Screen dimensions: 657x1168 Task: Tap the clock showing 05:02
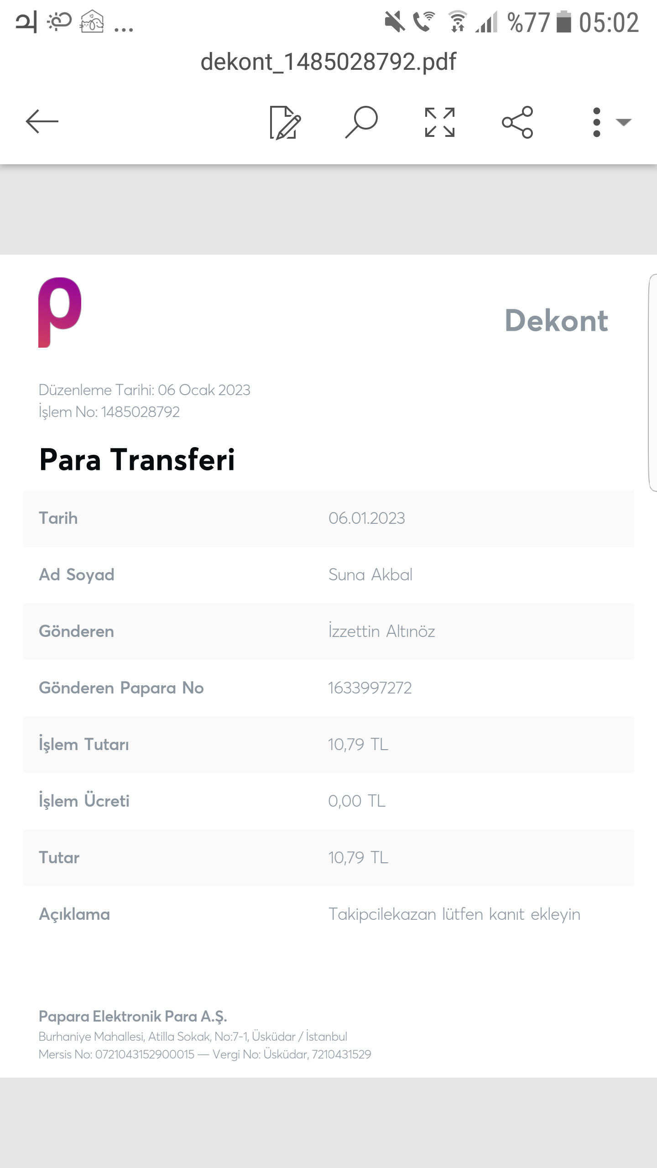click(x=609, y=23)
